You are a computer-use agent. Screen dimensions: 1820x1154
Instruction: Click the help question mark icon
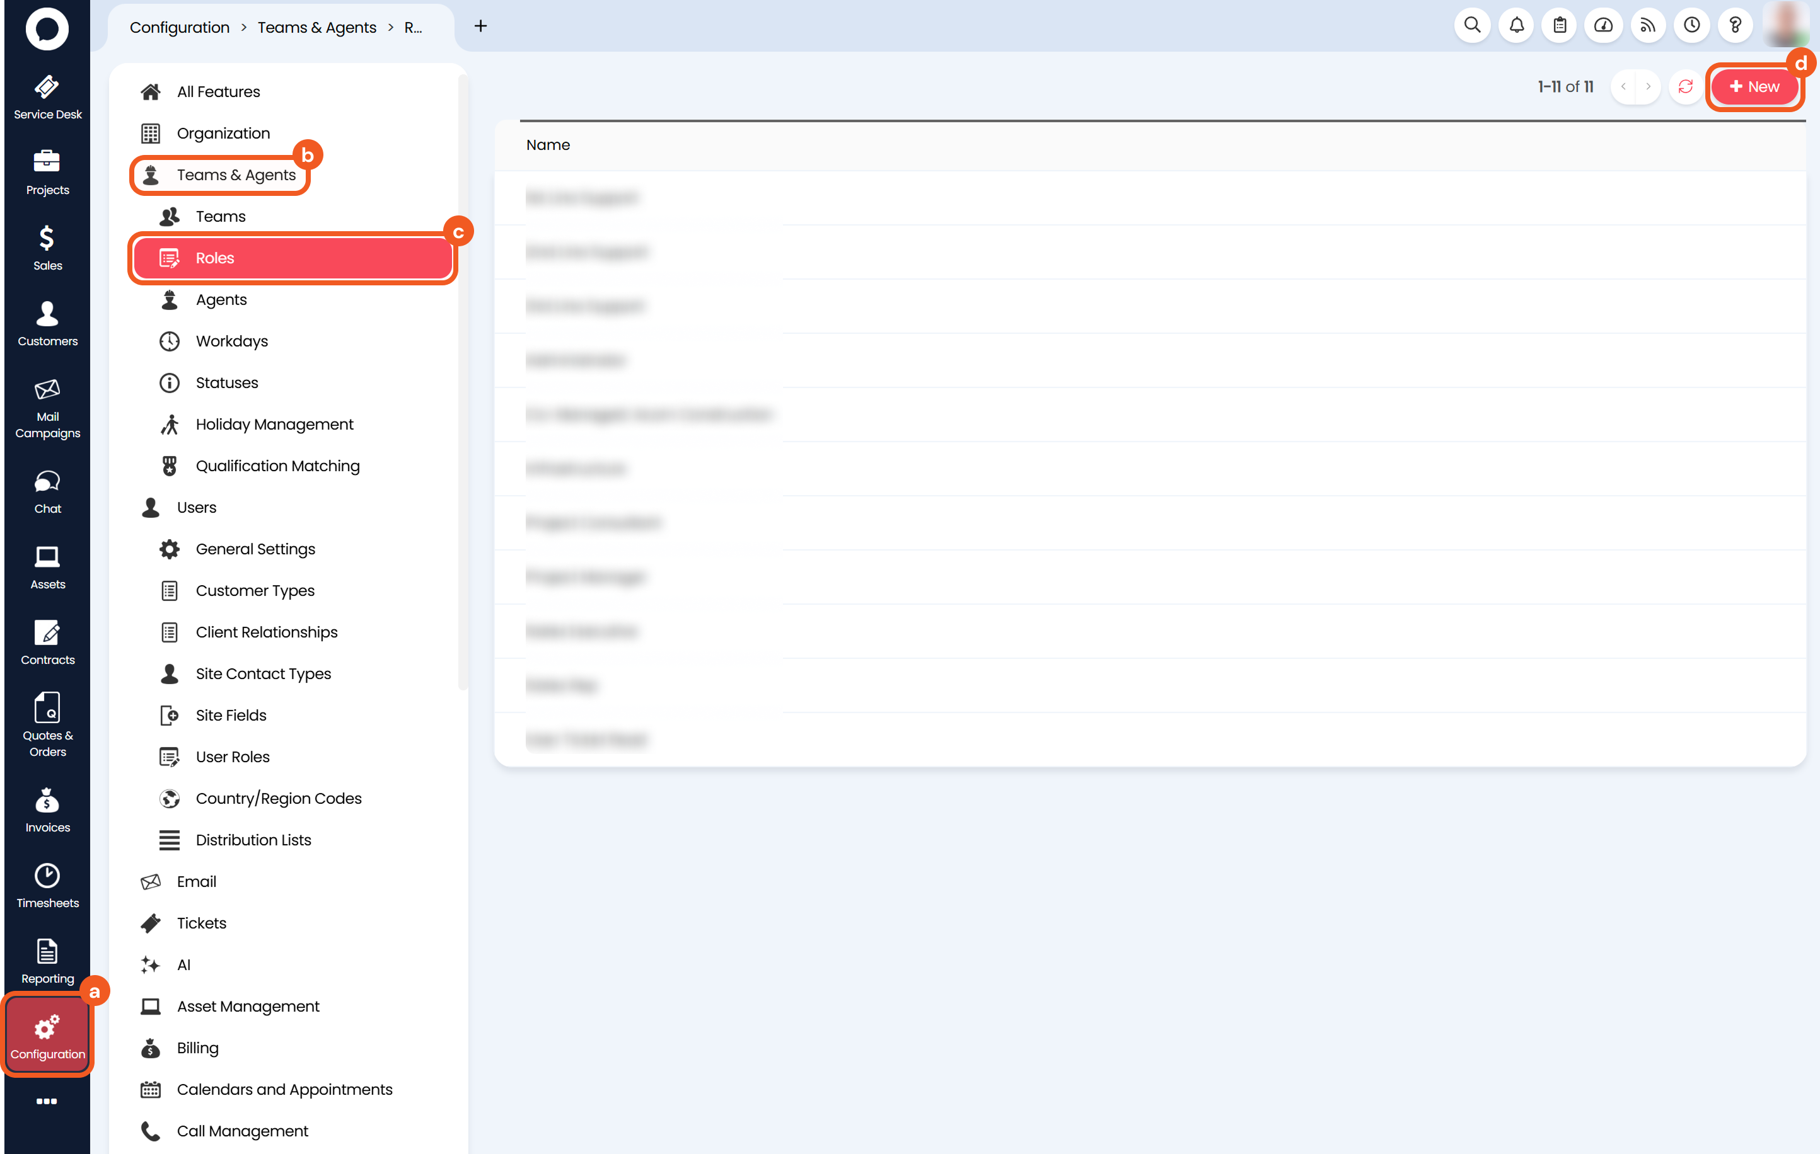(x=1736, y=26)
